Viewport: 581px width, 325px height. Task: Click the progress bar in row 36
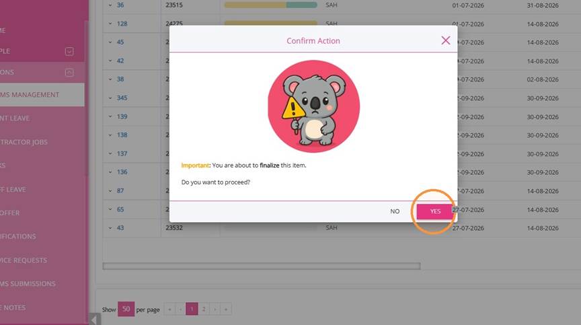coord(270,5)
